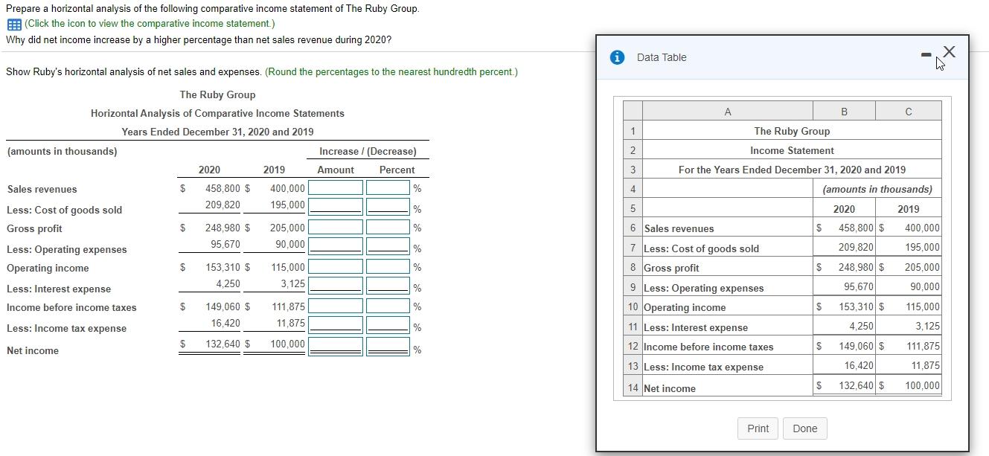Click 'Income before income taxes' in Data Table
The height and width of the screenshot is (456, 989).
(708, 347)
